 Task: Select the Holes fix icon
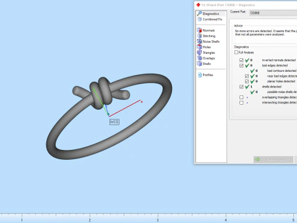(x=199, y=47)
